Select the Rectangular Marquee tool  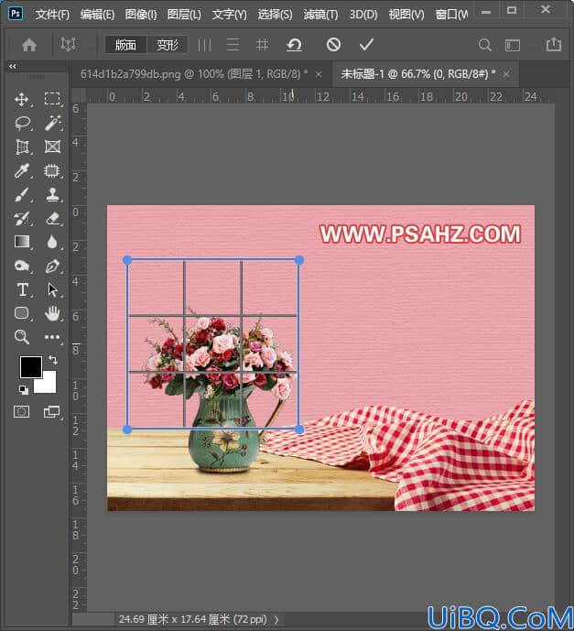[x=52, y=99]
